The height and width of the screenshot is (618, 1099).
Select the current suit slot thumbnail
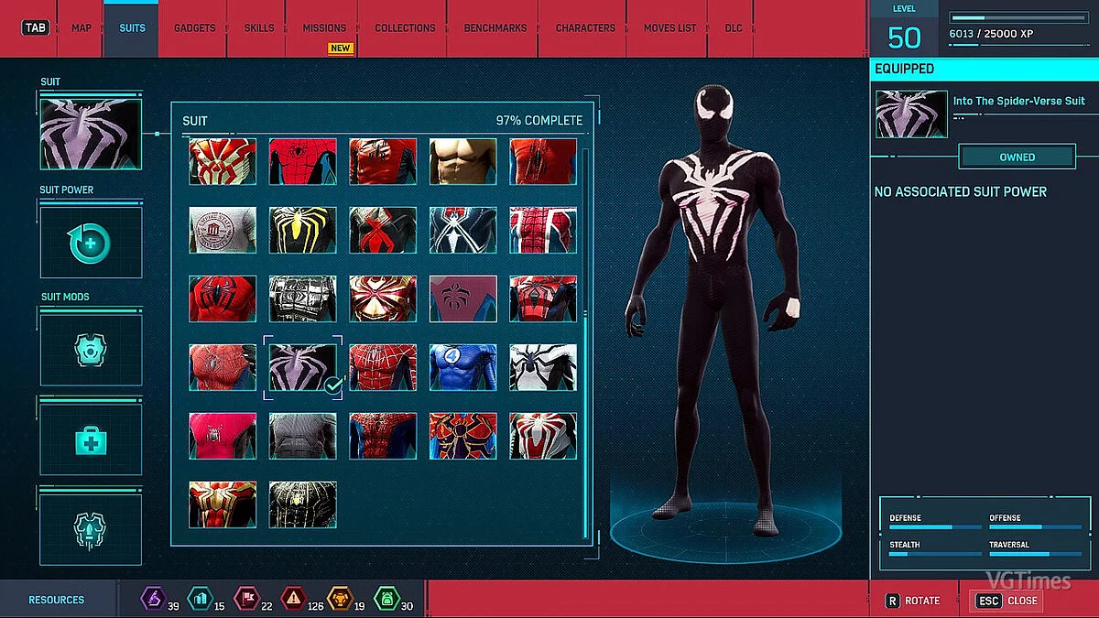(x=91, y=135)
